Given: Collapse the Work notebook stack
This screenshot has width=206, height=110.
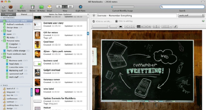Looking at the screenshot, I should (x=2, y=57).
